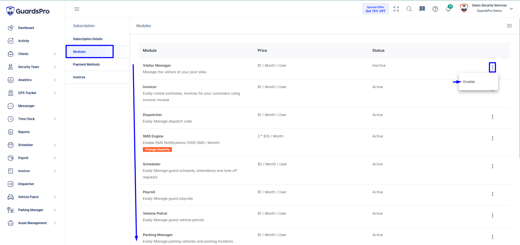Open the feedback message icon
The height and width of the screenshot is (245, 520).
point(422,9)
